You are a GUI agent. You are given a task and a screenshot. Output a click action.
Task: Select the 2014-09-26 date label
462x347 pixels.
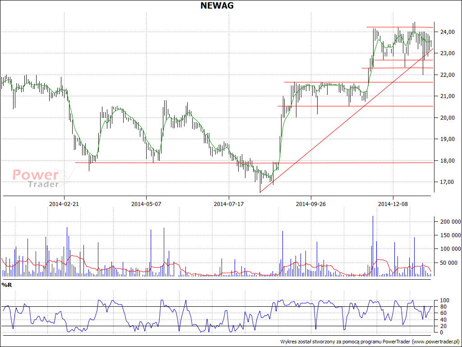pos(311,204)
